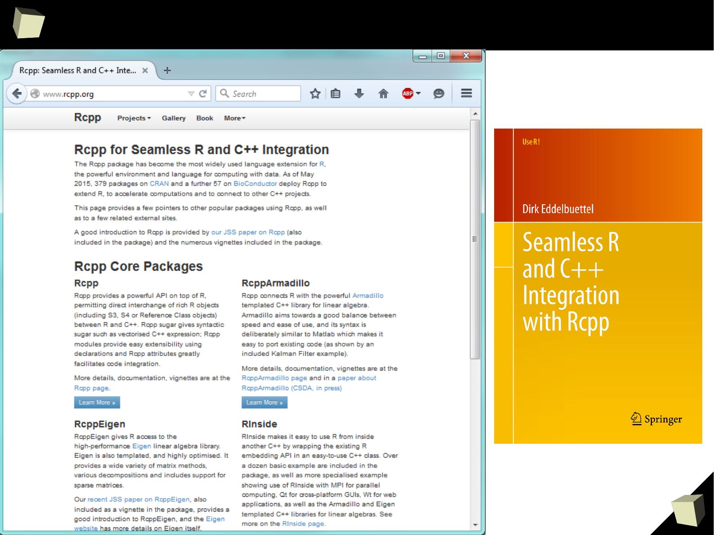
Task: Open the chat smiley icon in toolbar
Action: pos(439,94)
